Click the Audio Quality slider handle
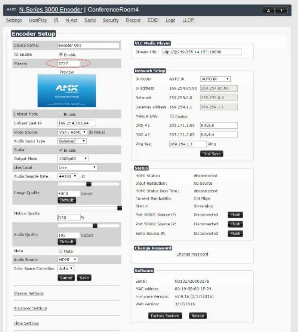Viewport: 298px width, 332px height. [x=95, y=226]
